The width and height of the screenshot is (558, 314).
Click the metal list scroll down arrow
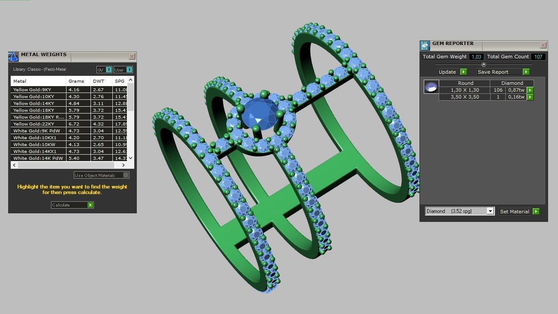coord(130,158)
